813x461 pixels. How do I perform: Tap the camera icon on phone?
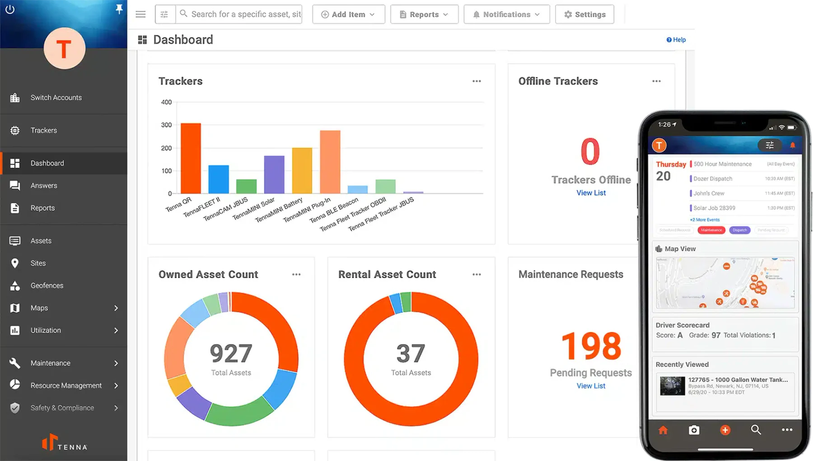click(694, 430)
